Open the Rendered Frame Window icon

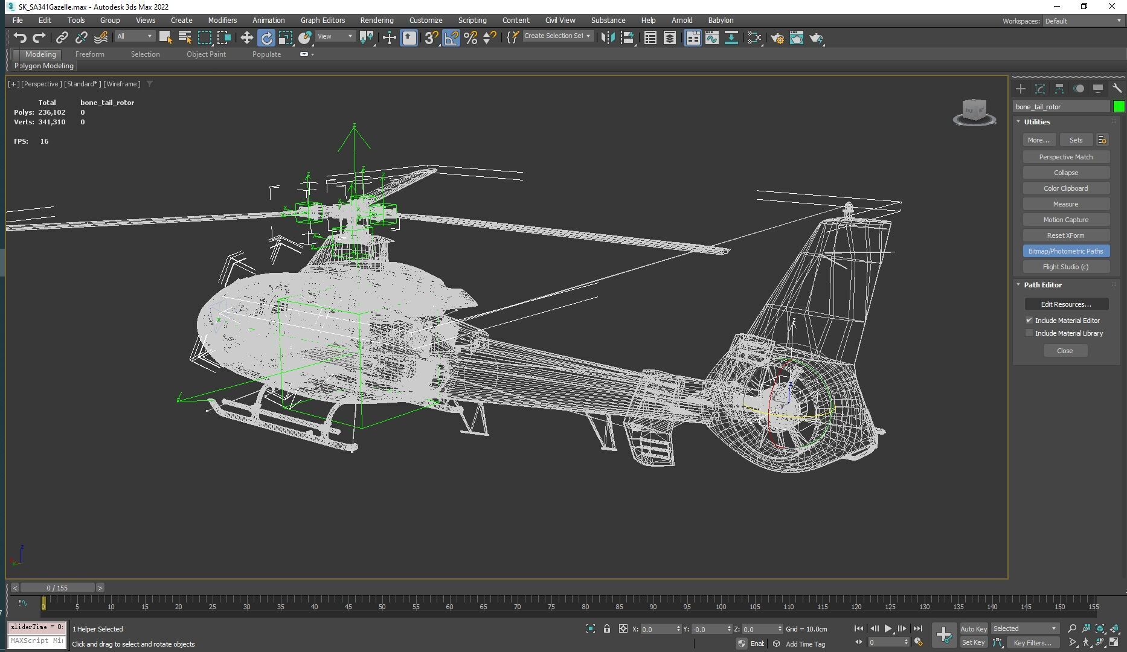pyautogui.click(x=797, y=37)
